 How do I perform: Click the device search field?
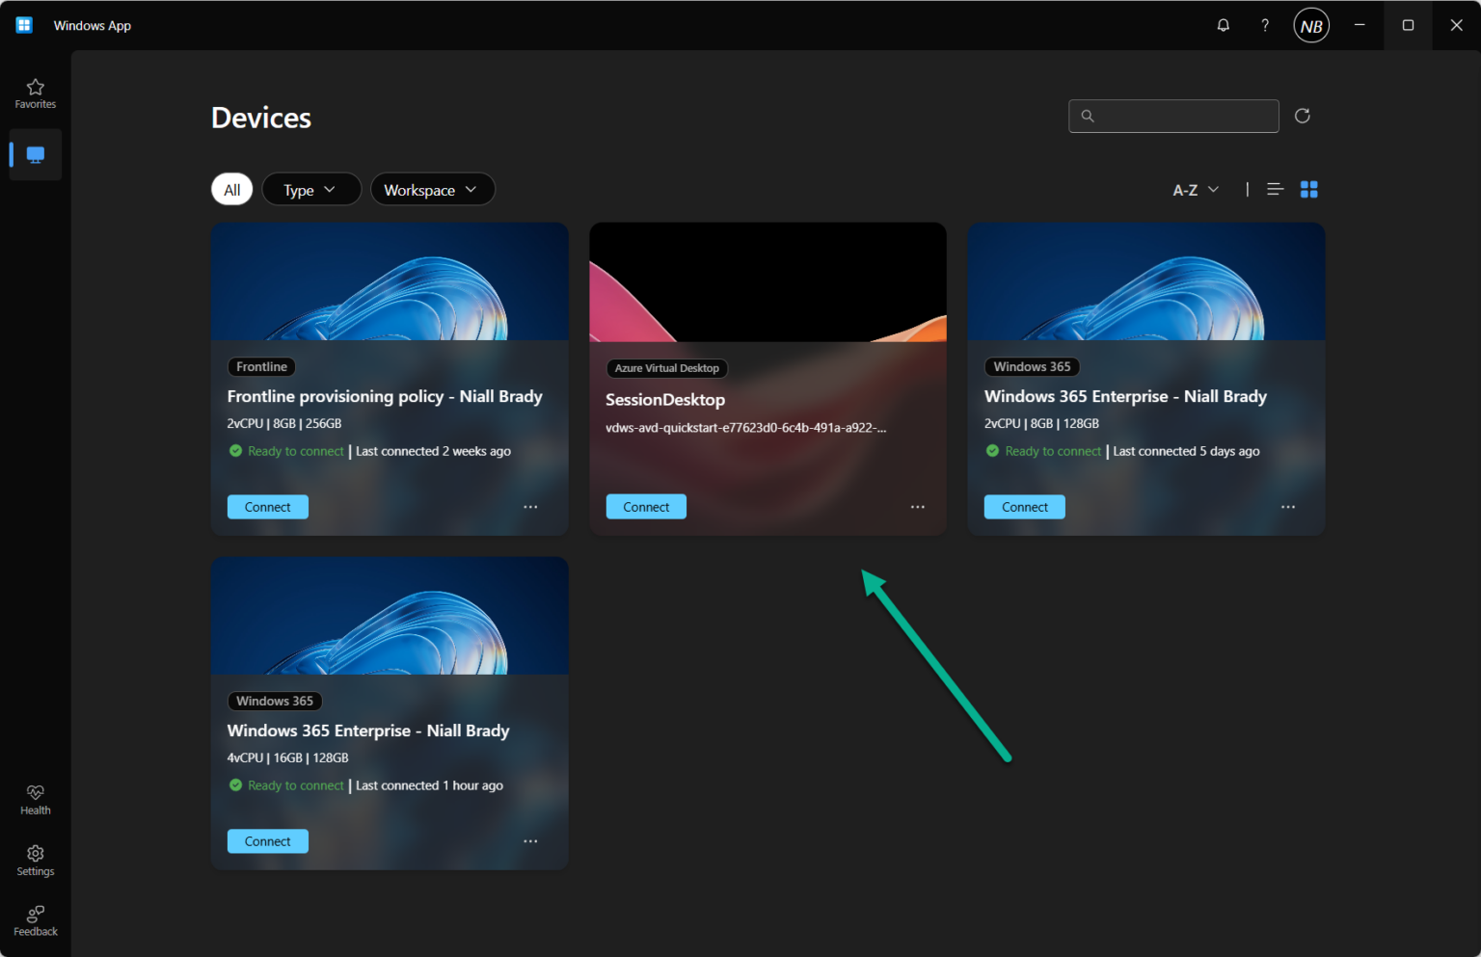1173,116
